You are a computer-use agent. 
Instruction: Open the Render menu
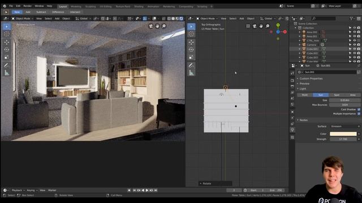(28, 6)
